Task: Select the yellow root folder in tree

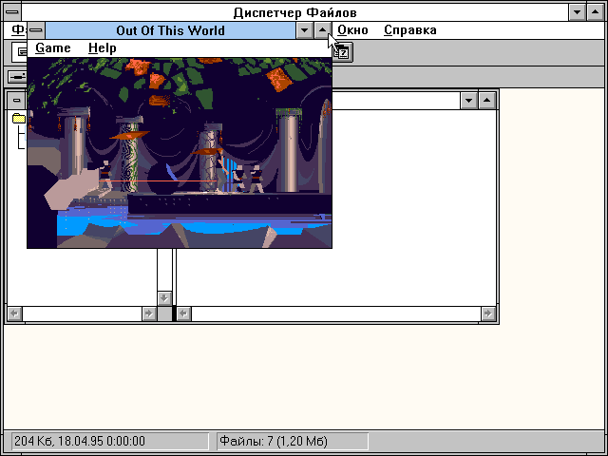Action: click(x=19, y=118)
